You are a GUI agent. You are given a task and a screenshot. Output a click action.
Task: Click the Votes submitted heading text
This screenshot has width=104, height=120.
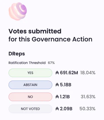tap(35, 31)
